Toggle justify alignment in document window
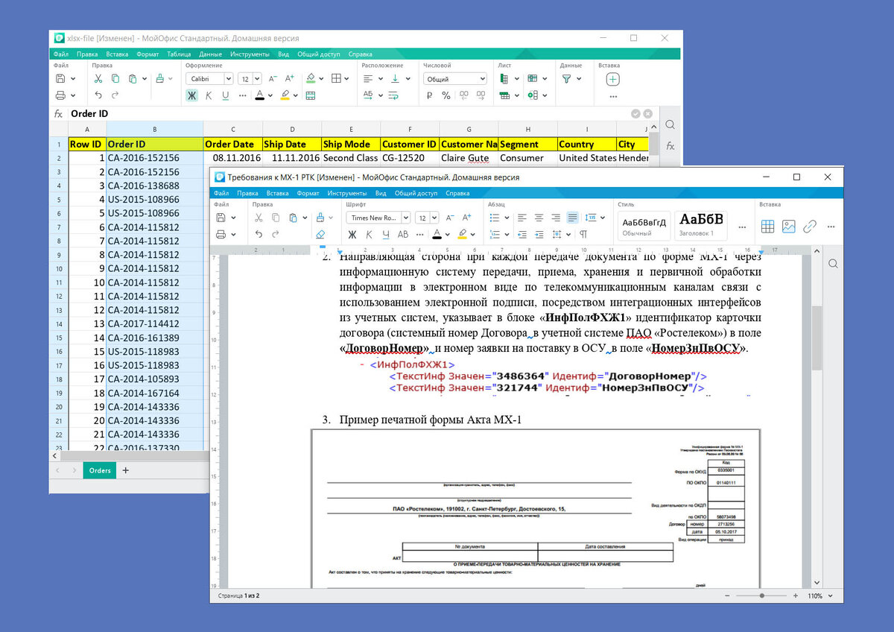 [x=572, y=218]
